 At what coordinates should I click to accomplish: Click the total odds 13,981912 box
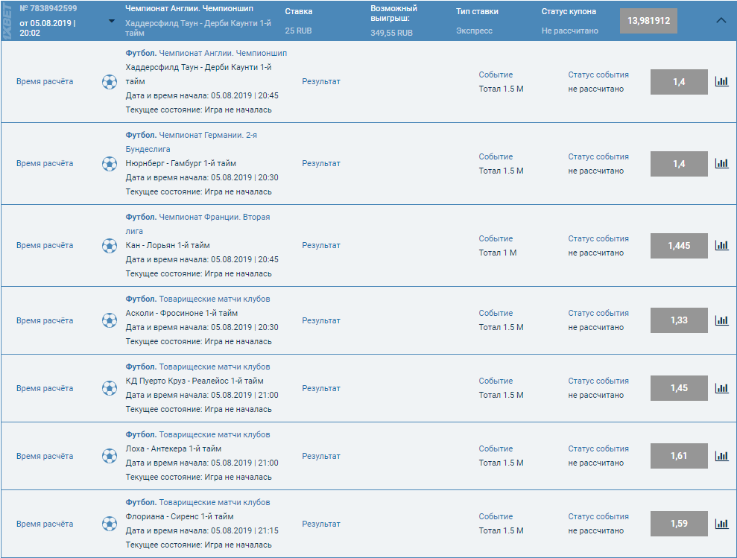(648, 21)
